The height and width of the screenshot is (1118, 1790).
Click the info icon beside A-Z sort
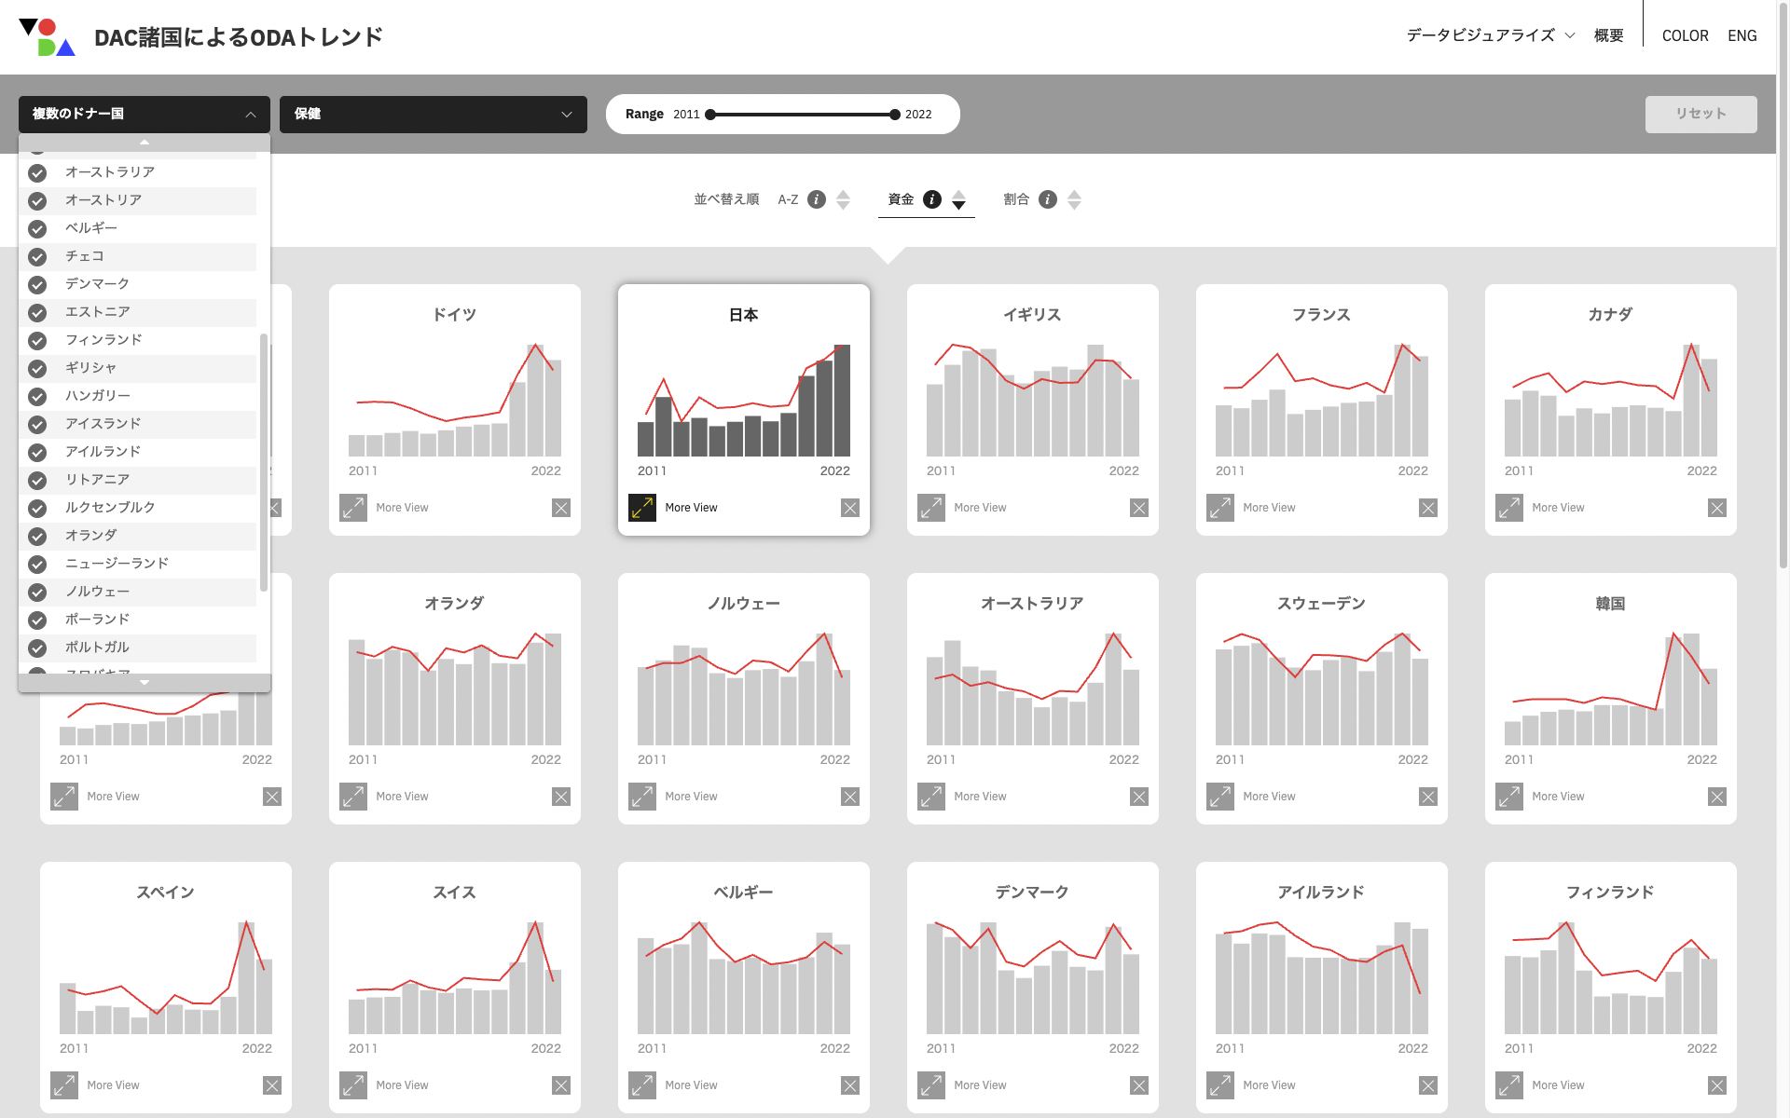pyautogui.click(x=816, y=199)
